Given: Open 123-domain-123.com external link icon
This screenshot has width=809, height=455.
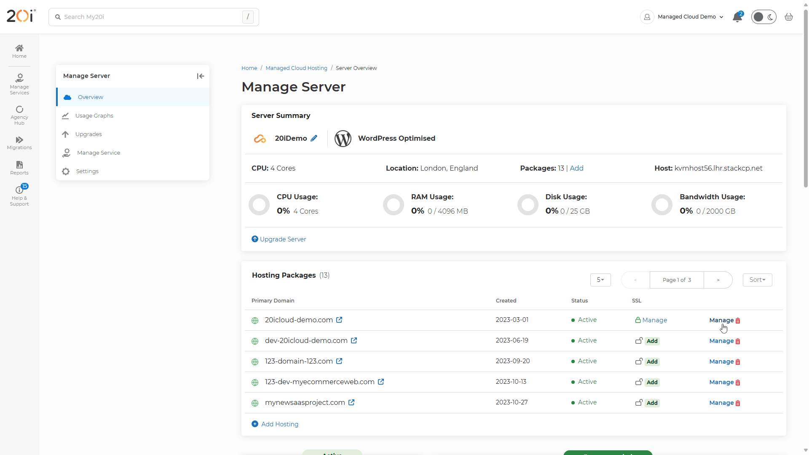Looking at the screenshot, I should coord(339,361).
